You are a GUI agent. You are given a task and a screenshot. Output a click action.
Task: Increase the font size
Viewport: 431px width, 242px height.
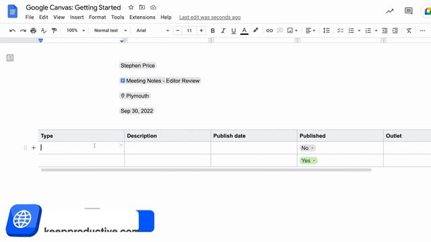pyautogui.click(x=201, y=30)
